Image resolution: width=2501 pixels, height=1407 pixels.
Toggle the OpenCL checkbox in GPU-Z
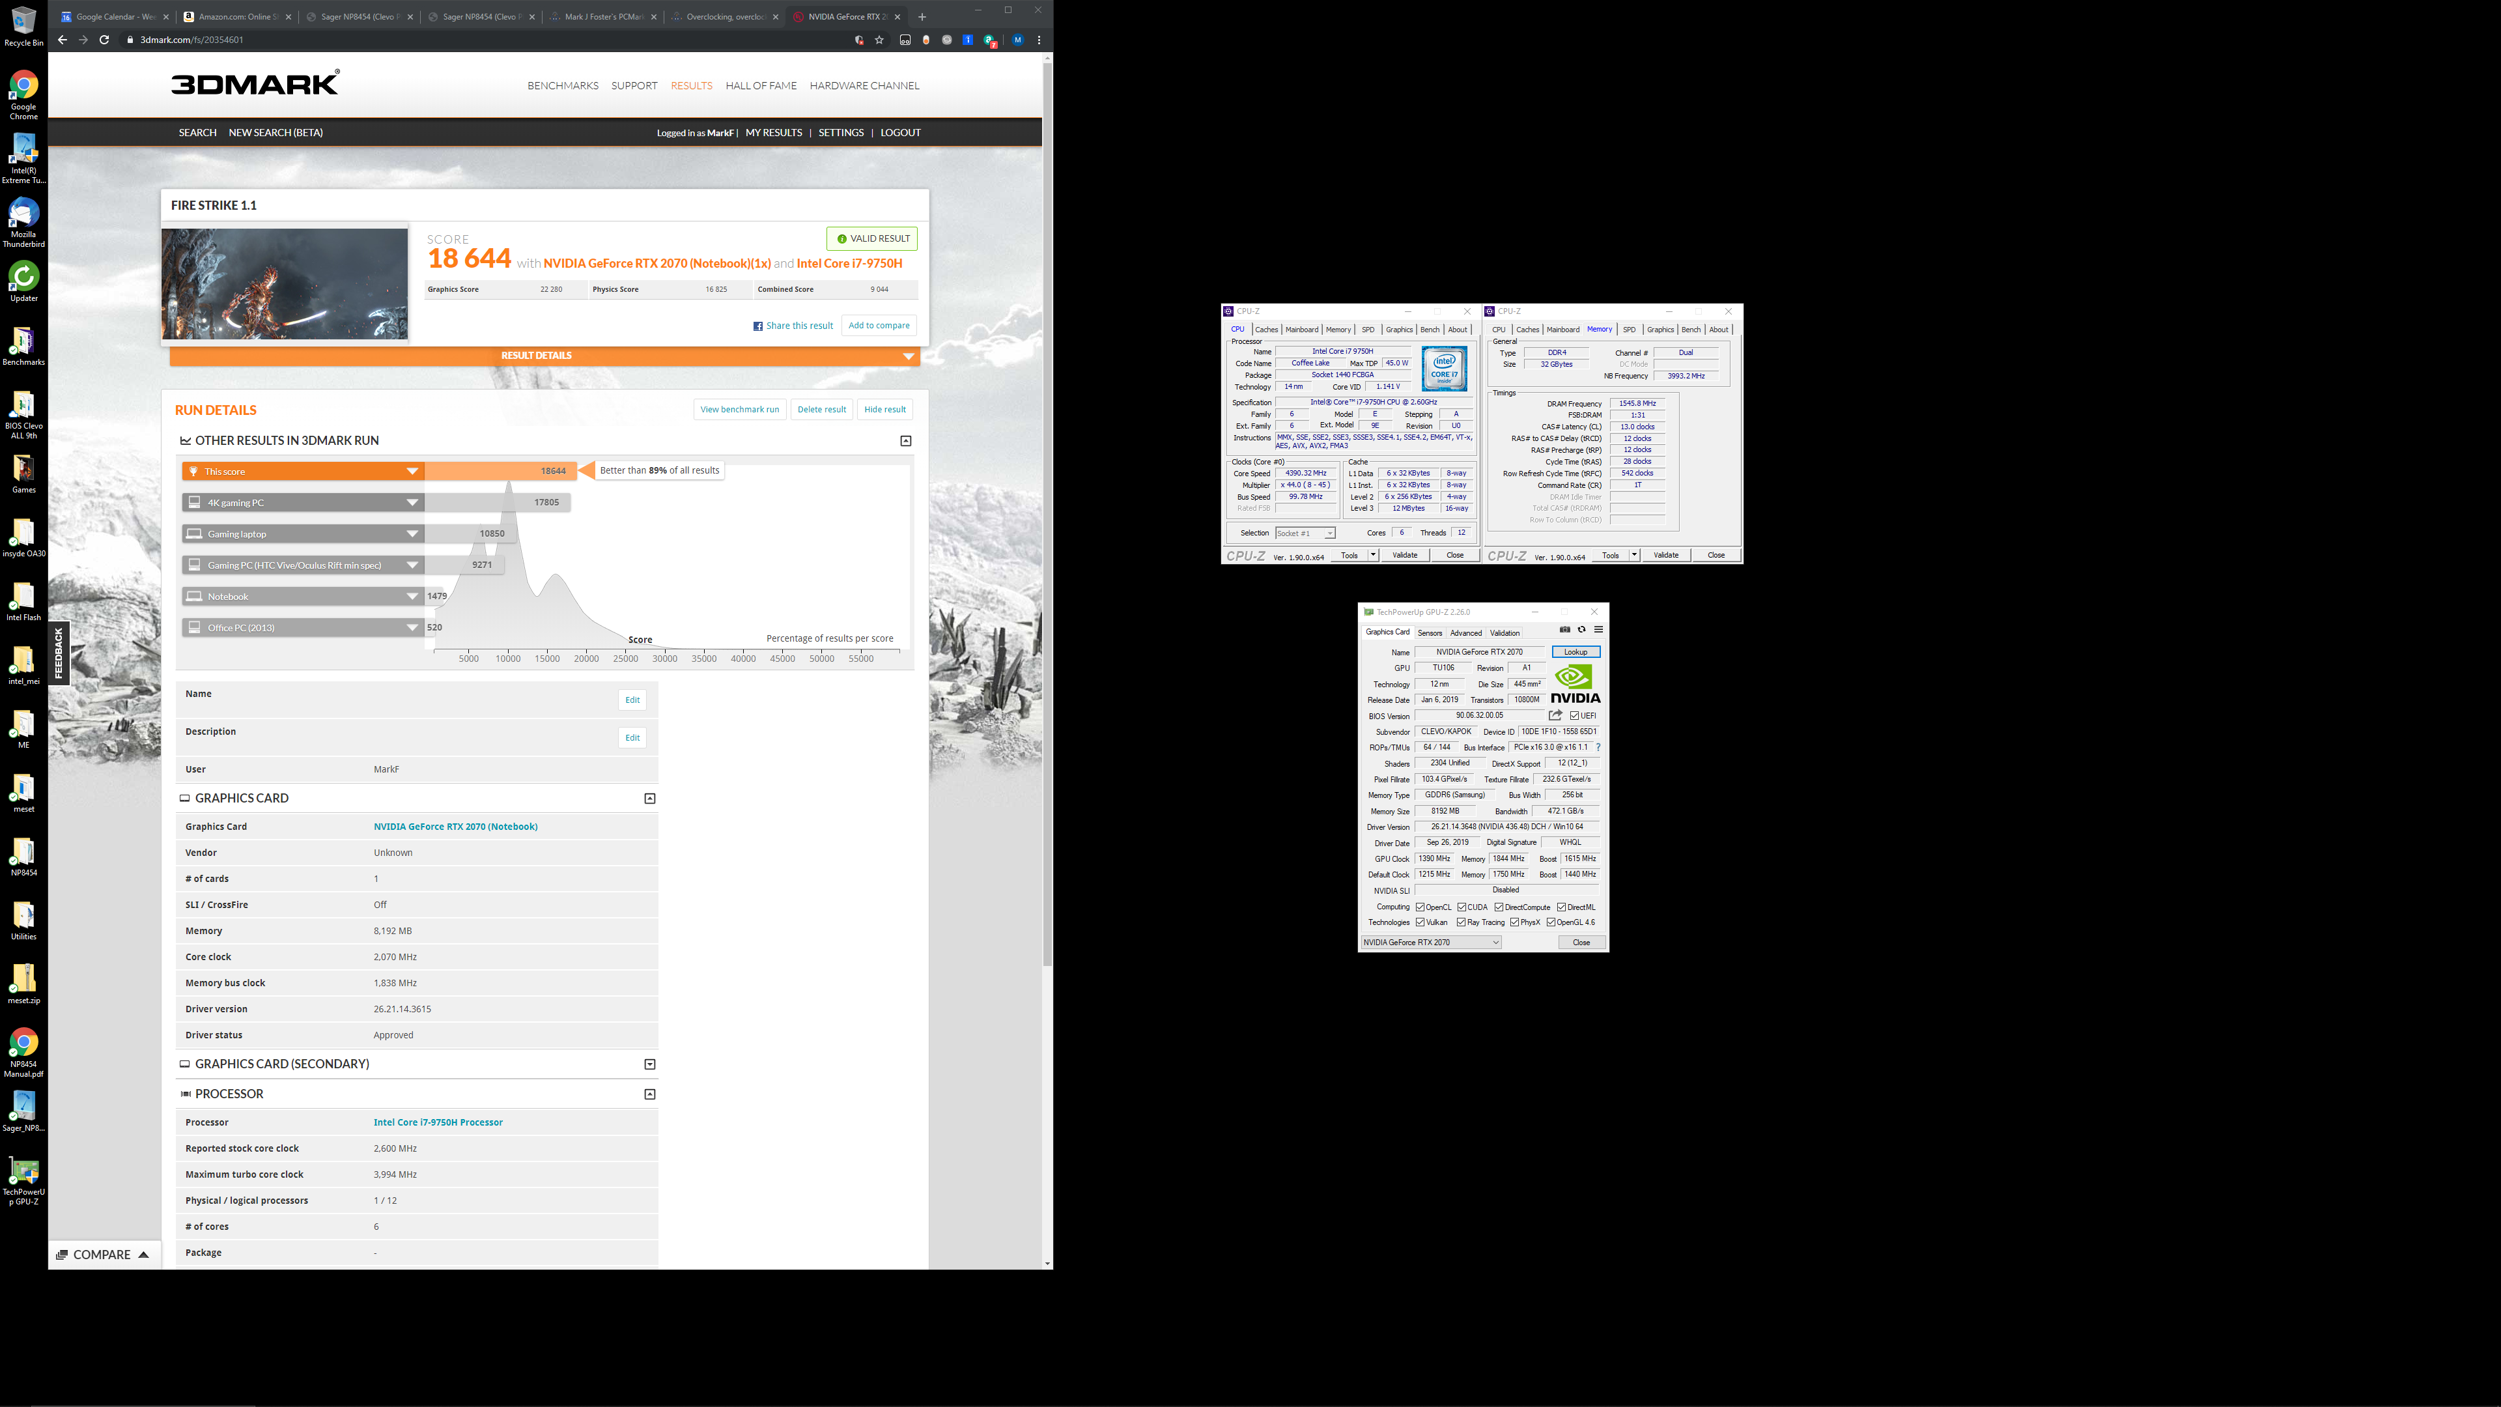(1419, 907)
